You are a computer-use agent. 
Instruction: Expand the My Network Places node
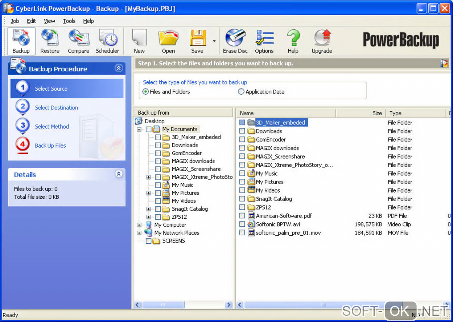[139, 233]
